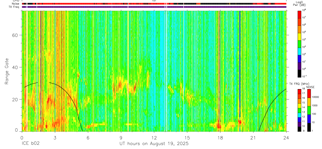Click the 'NOISE' legend title on the right
The image size is (322, 149).
[x=310, y=87]
